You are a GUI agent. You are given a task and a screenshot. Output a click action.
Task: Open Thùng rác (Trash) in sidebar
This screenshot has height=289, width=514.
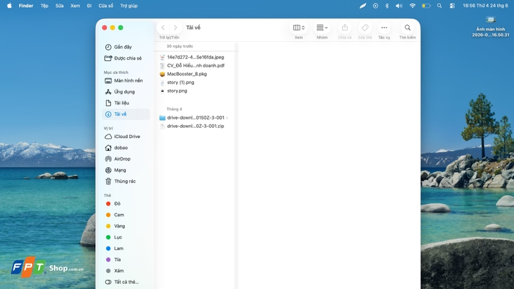tap(126, 181)
